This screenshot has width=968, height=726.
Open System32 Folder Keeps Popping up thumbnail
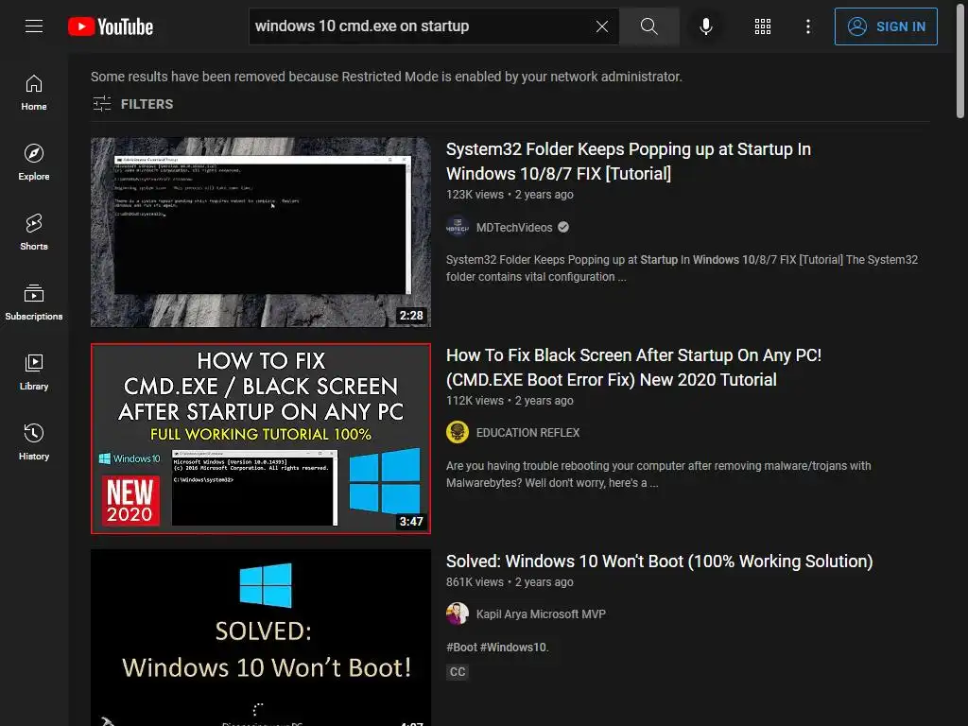click(x=261, y=233)
